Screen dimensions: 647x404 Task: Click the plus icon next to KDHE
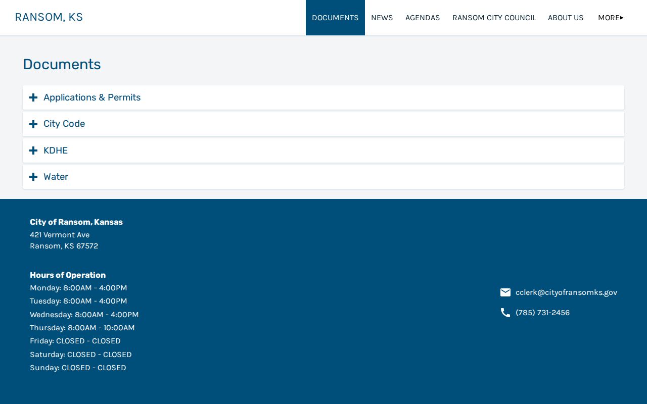tap(33, 150)
